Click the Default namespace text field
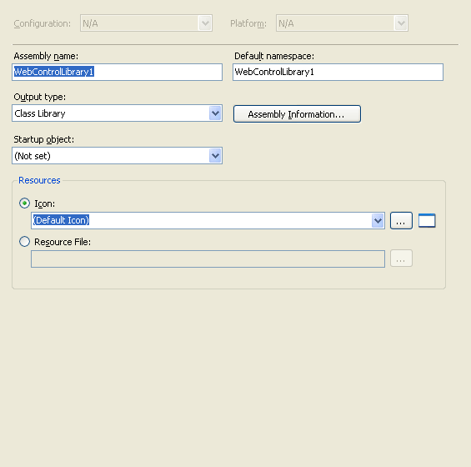 pyautogui.click(x=338, y=72)
